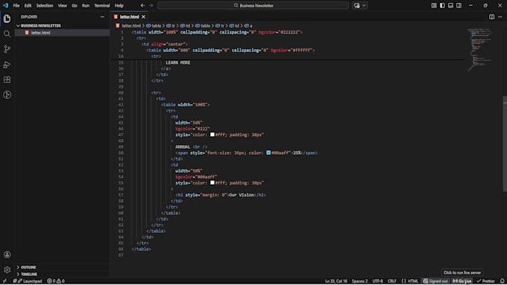The image size is (507, 285).
Task: Open the Terminal menu
Action: pyautogui.click(x=102, y=5)
